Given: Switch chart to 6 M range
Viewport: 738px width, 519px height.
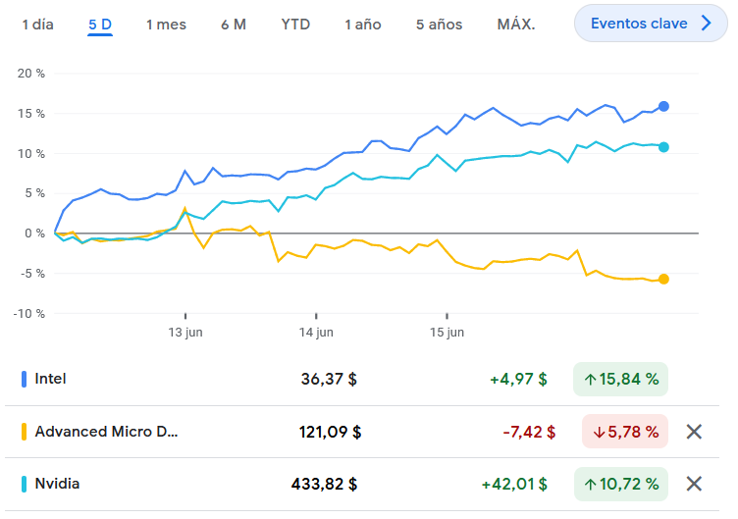Looking at the screenshot, I should pyautogui.click(x=234, y=25).
